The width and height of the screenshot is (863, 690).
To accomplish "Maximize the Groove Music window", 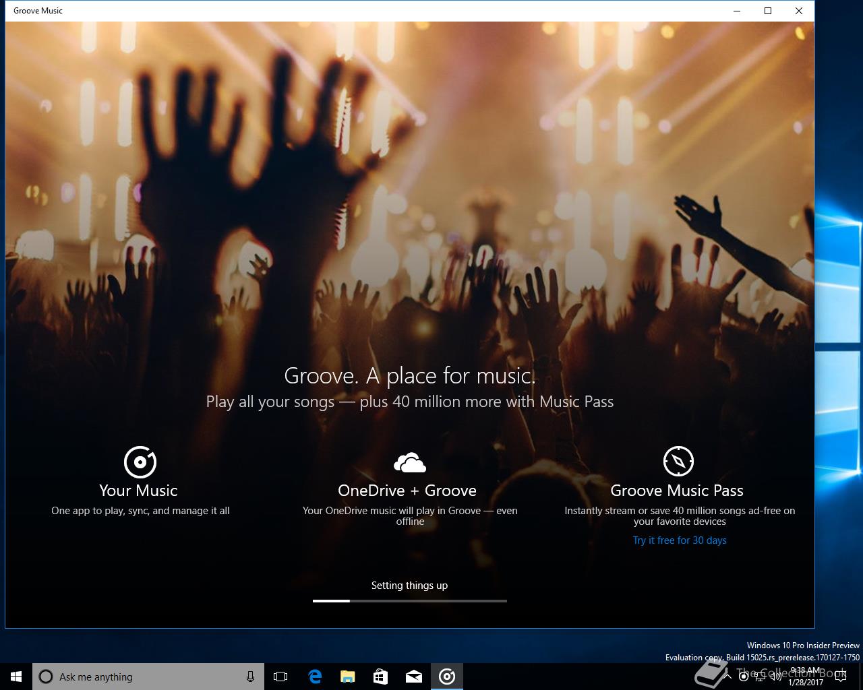I will point(768,11).
